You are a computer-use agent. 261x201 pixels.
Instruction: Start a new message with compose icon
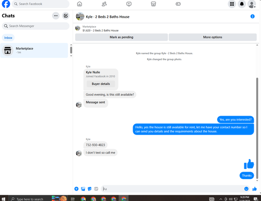[66, 16]
